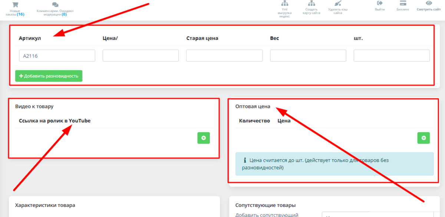Click the Цена input field
The height and width of the screenshot is (217, 445).
[141, 56]
